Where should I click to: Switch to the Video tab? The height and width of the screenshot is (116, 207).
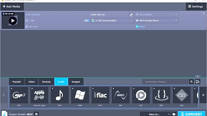pyautogui.click(x=32, y=82)
